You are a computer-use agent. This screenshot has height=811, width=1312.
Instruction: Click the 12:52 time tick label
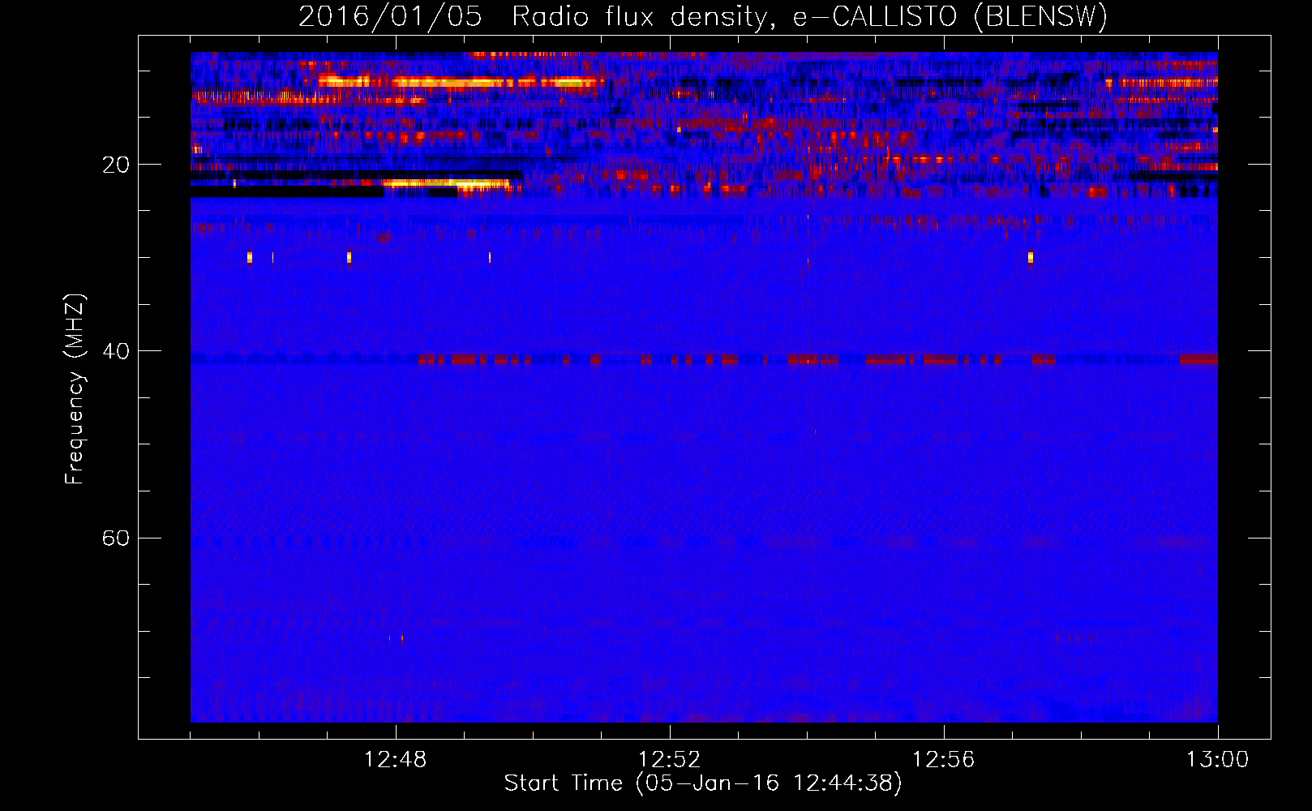(x=670, y=760)
